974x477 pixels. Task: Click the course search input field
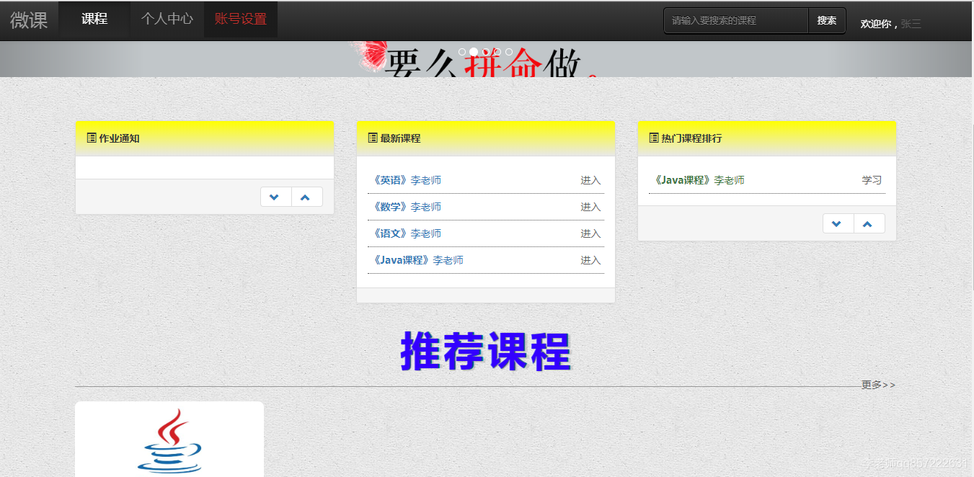pos(735,20)
